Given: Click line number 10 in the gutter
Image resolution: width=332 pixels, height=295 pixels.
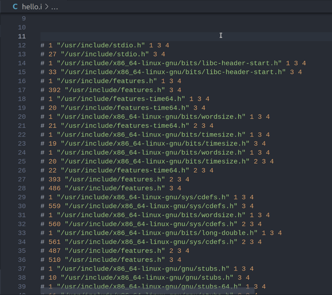Looking at the screenshot, I should (x=22, y=28).
